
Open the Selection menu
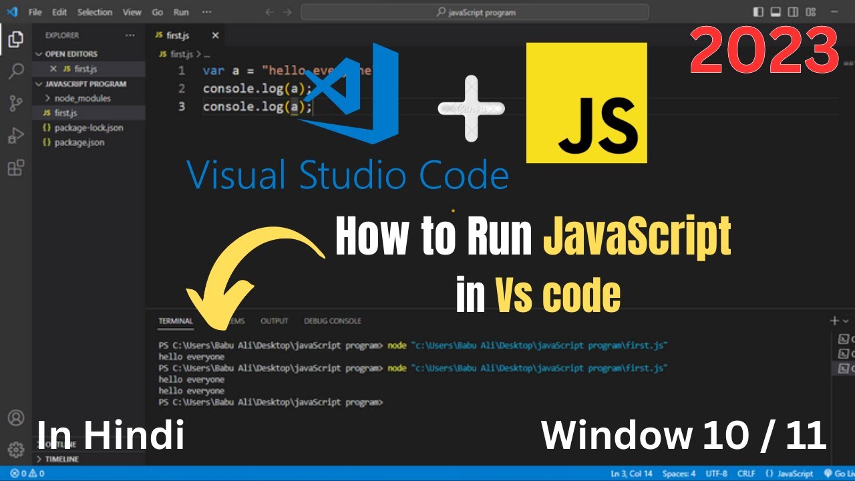pos(95,12)
